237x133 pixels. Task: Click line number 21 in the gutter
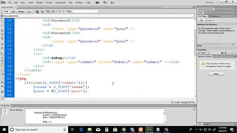(9, 79)
